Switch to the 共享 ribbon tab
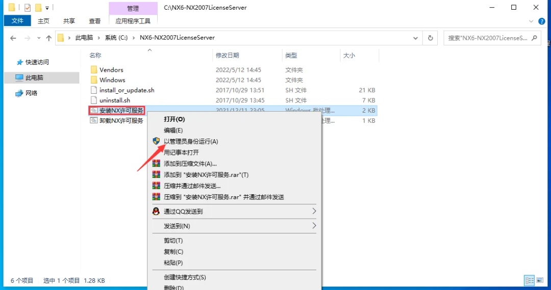551x290 pixels. tap(69, 21)
